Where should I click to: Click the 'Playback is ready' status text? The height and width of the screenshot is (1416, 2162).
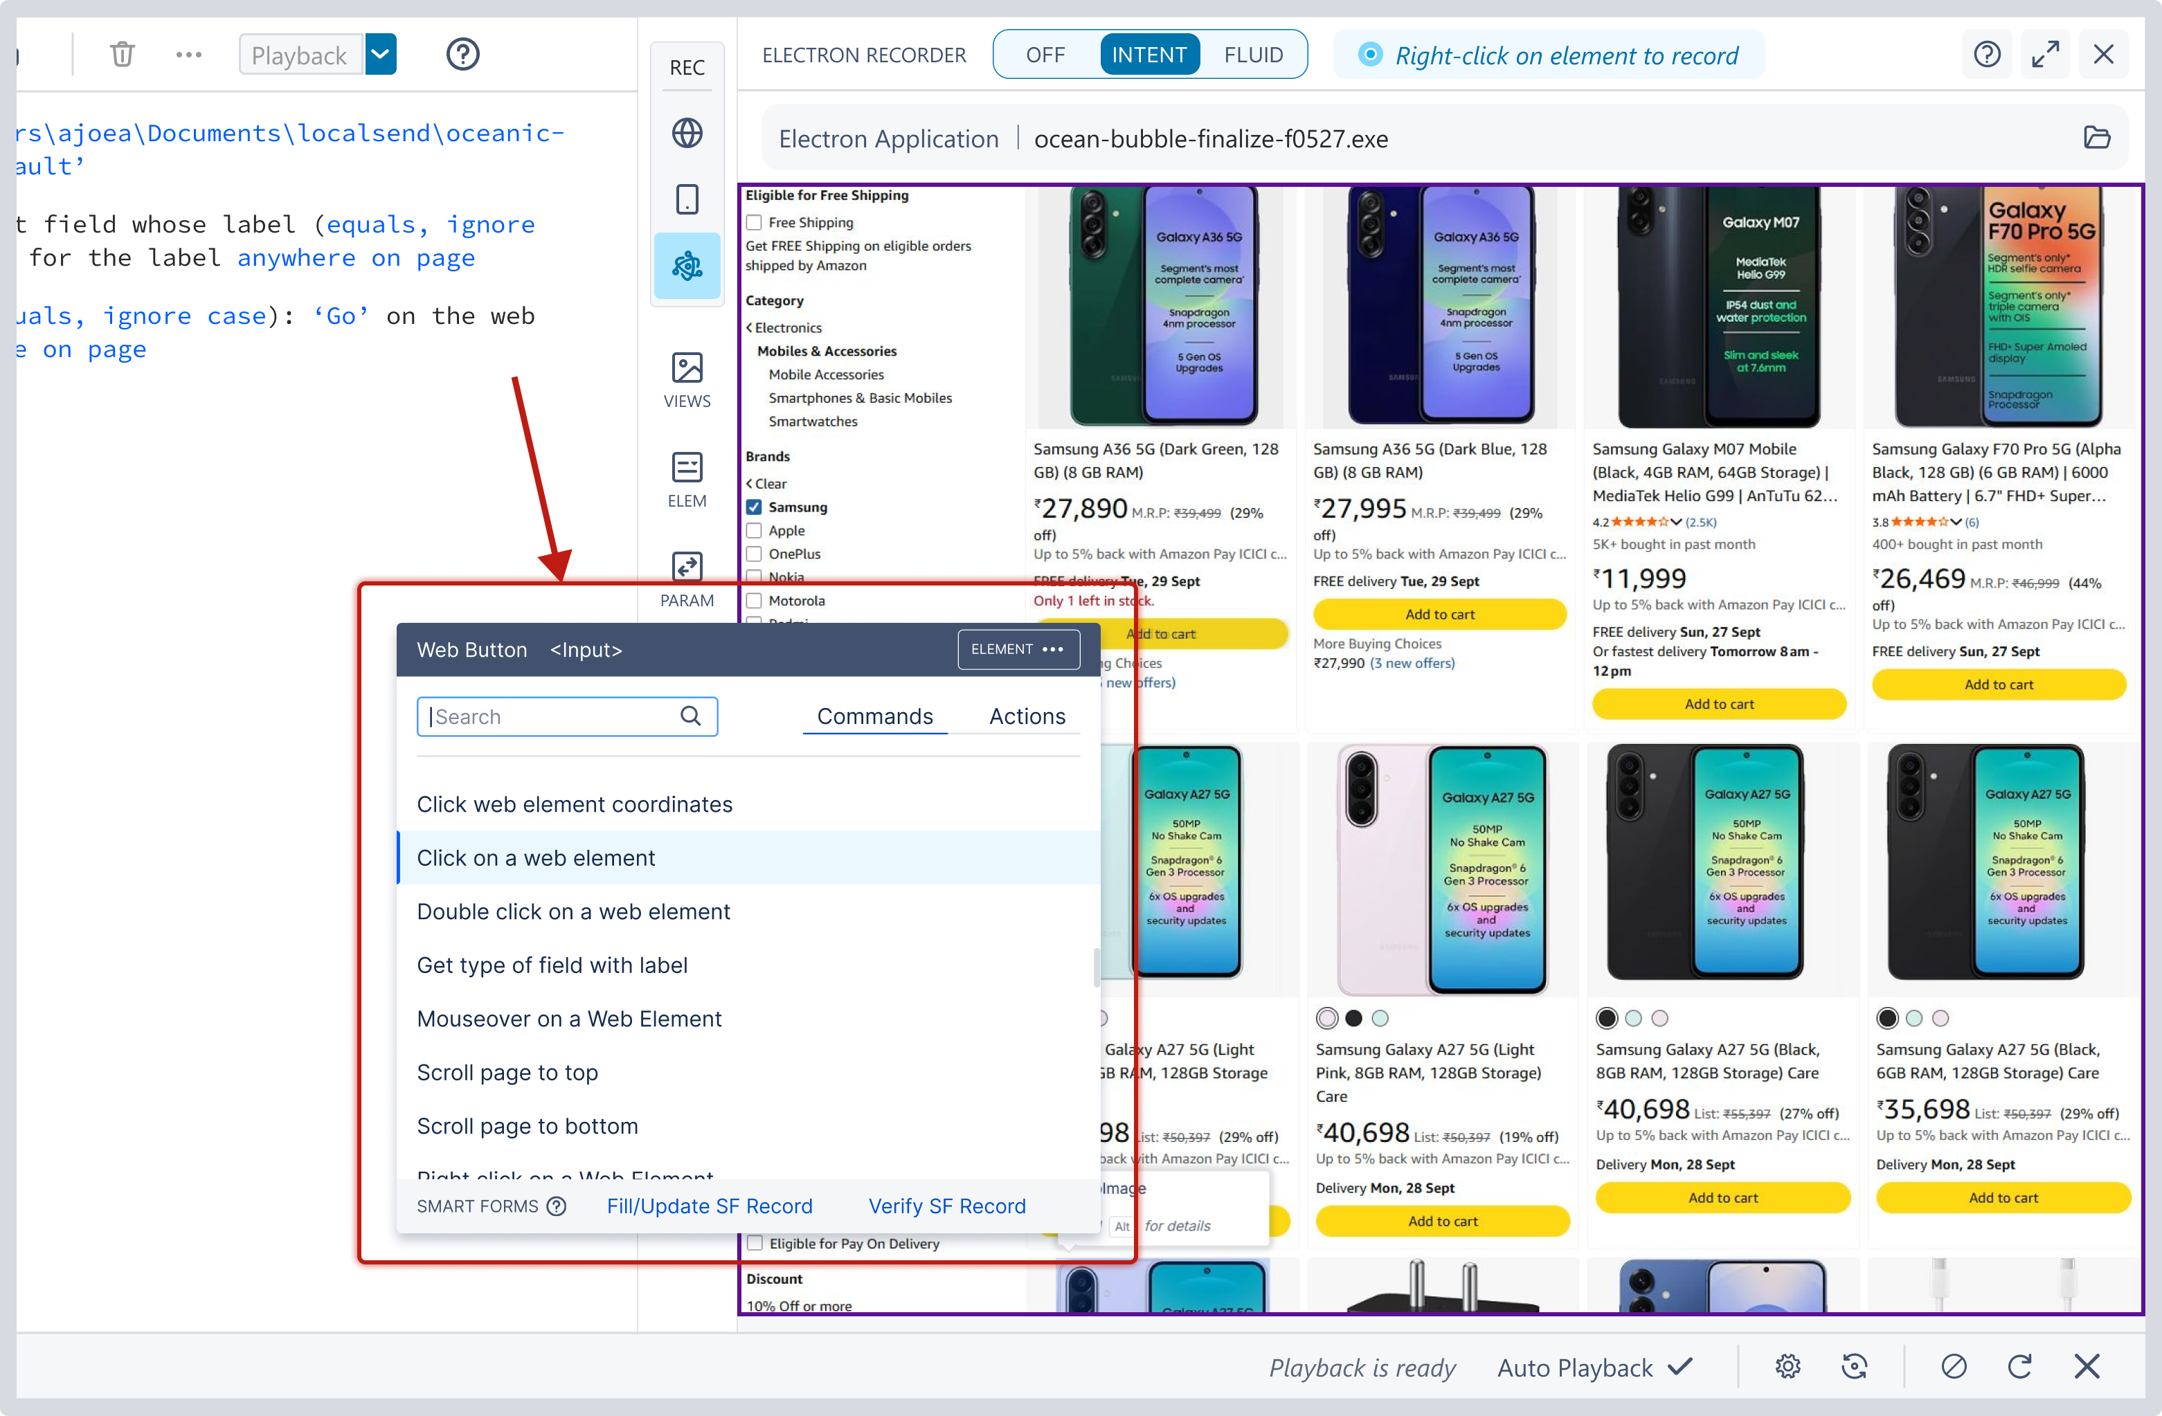tap(1362, 1367)
